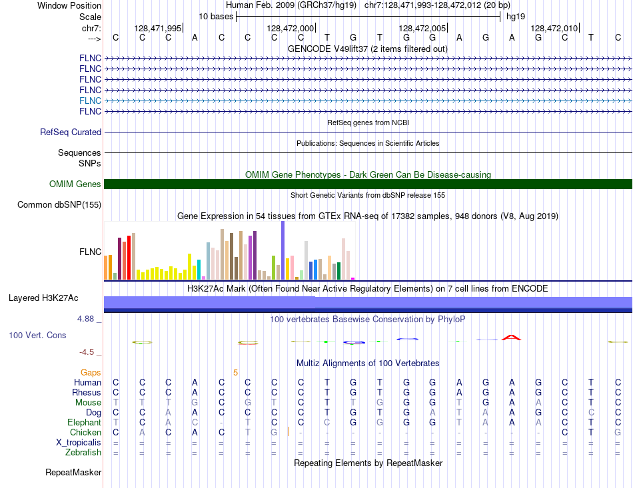Viewport: 633px width, 488px height.
Task: Click the ---> strand direction arrow label
Action: (x=94, y=39)
